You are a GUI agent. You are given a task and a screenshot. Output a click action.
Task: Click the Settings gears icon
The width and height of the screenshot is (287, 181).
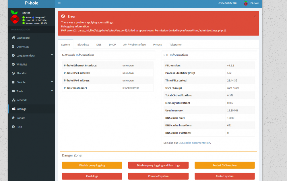[x=13, y=109]
